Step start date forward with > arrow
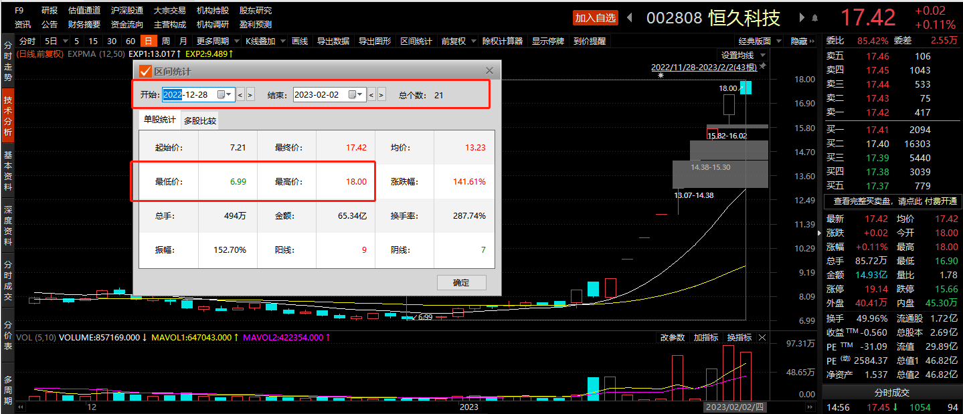963x414 pixels. pyautogui.click(x=250, y=95)
